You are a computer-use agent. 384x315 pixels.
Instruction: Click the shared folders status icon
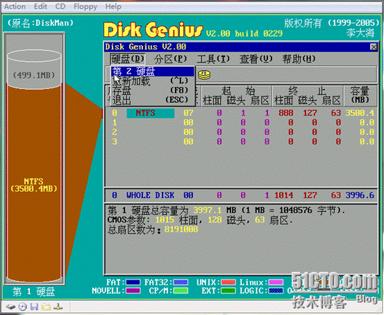46,307
